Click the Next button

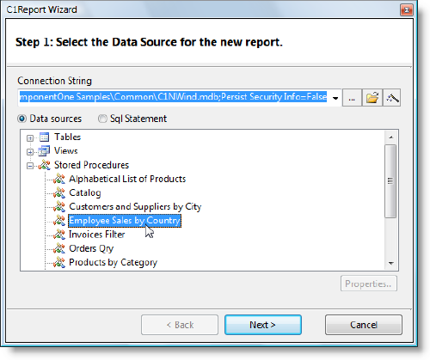[x=263, y=325]
